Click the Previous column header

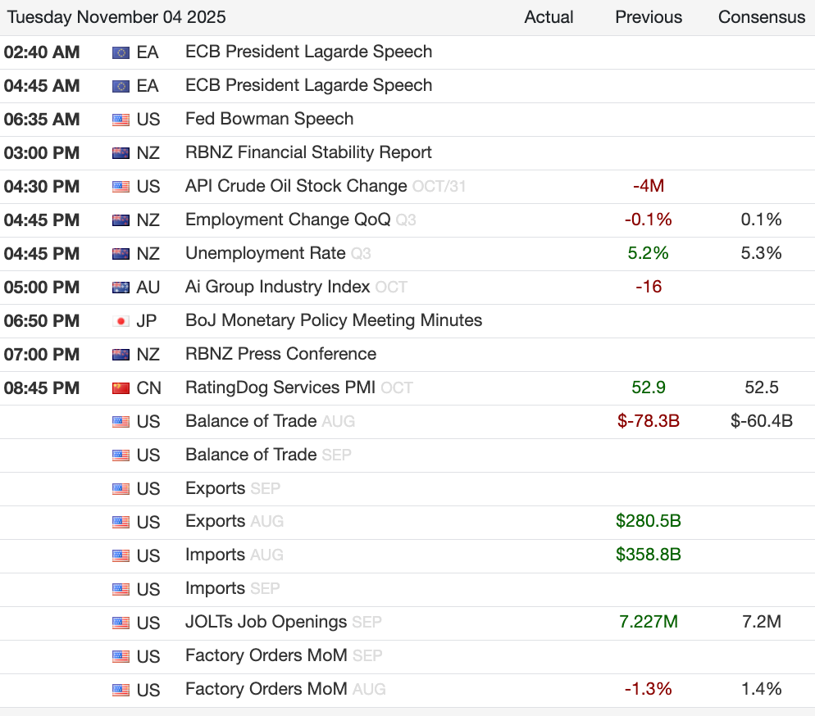click(649, 17)
